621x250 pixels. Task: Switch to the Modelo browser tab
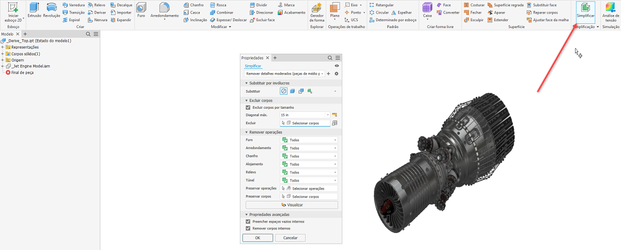point(7,34)
